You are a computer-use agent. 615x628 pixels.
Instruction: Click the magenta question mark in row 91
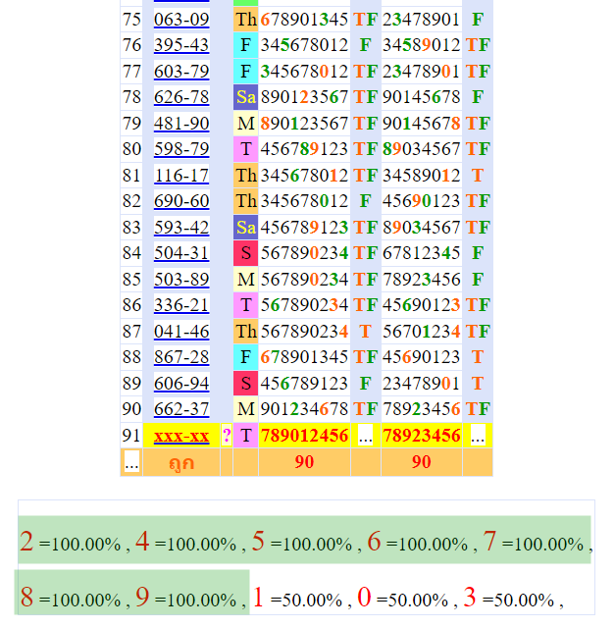point(227,436)
